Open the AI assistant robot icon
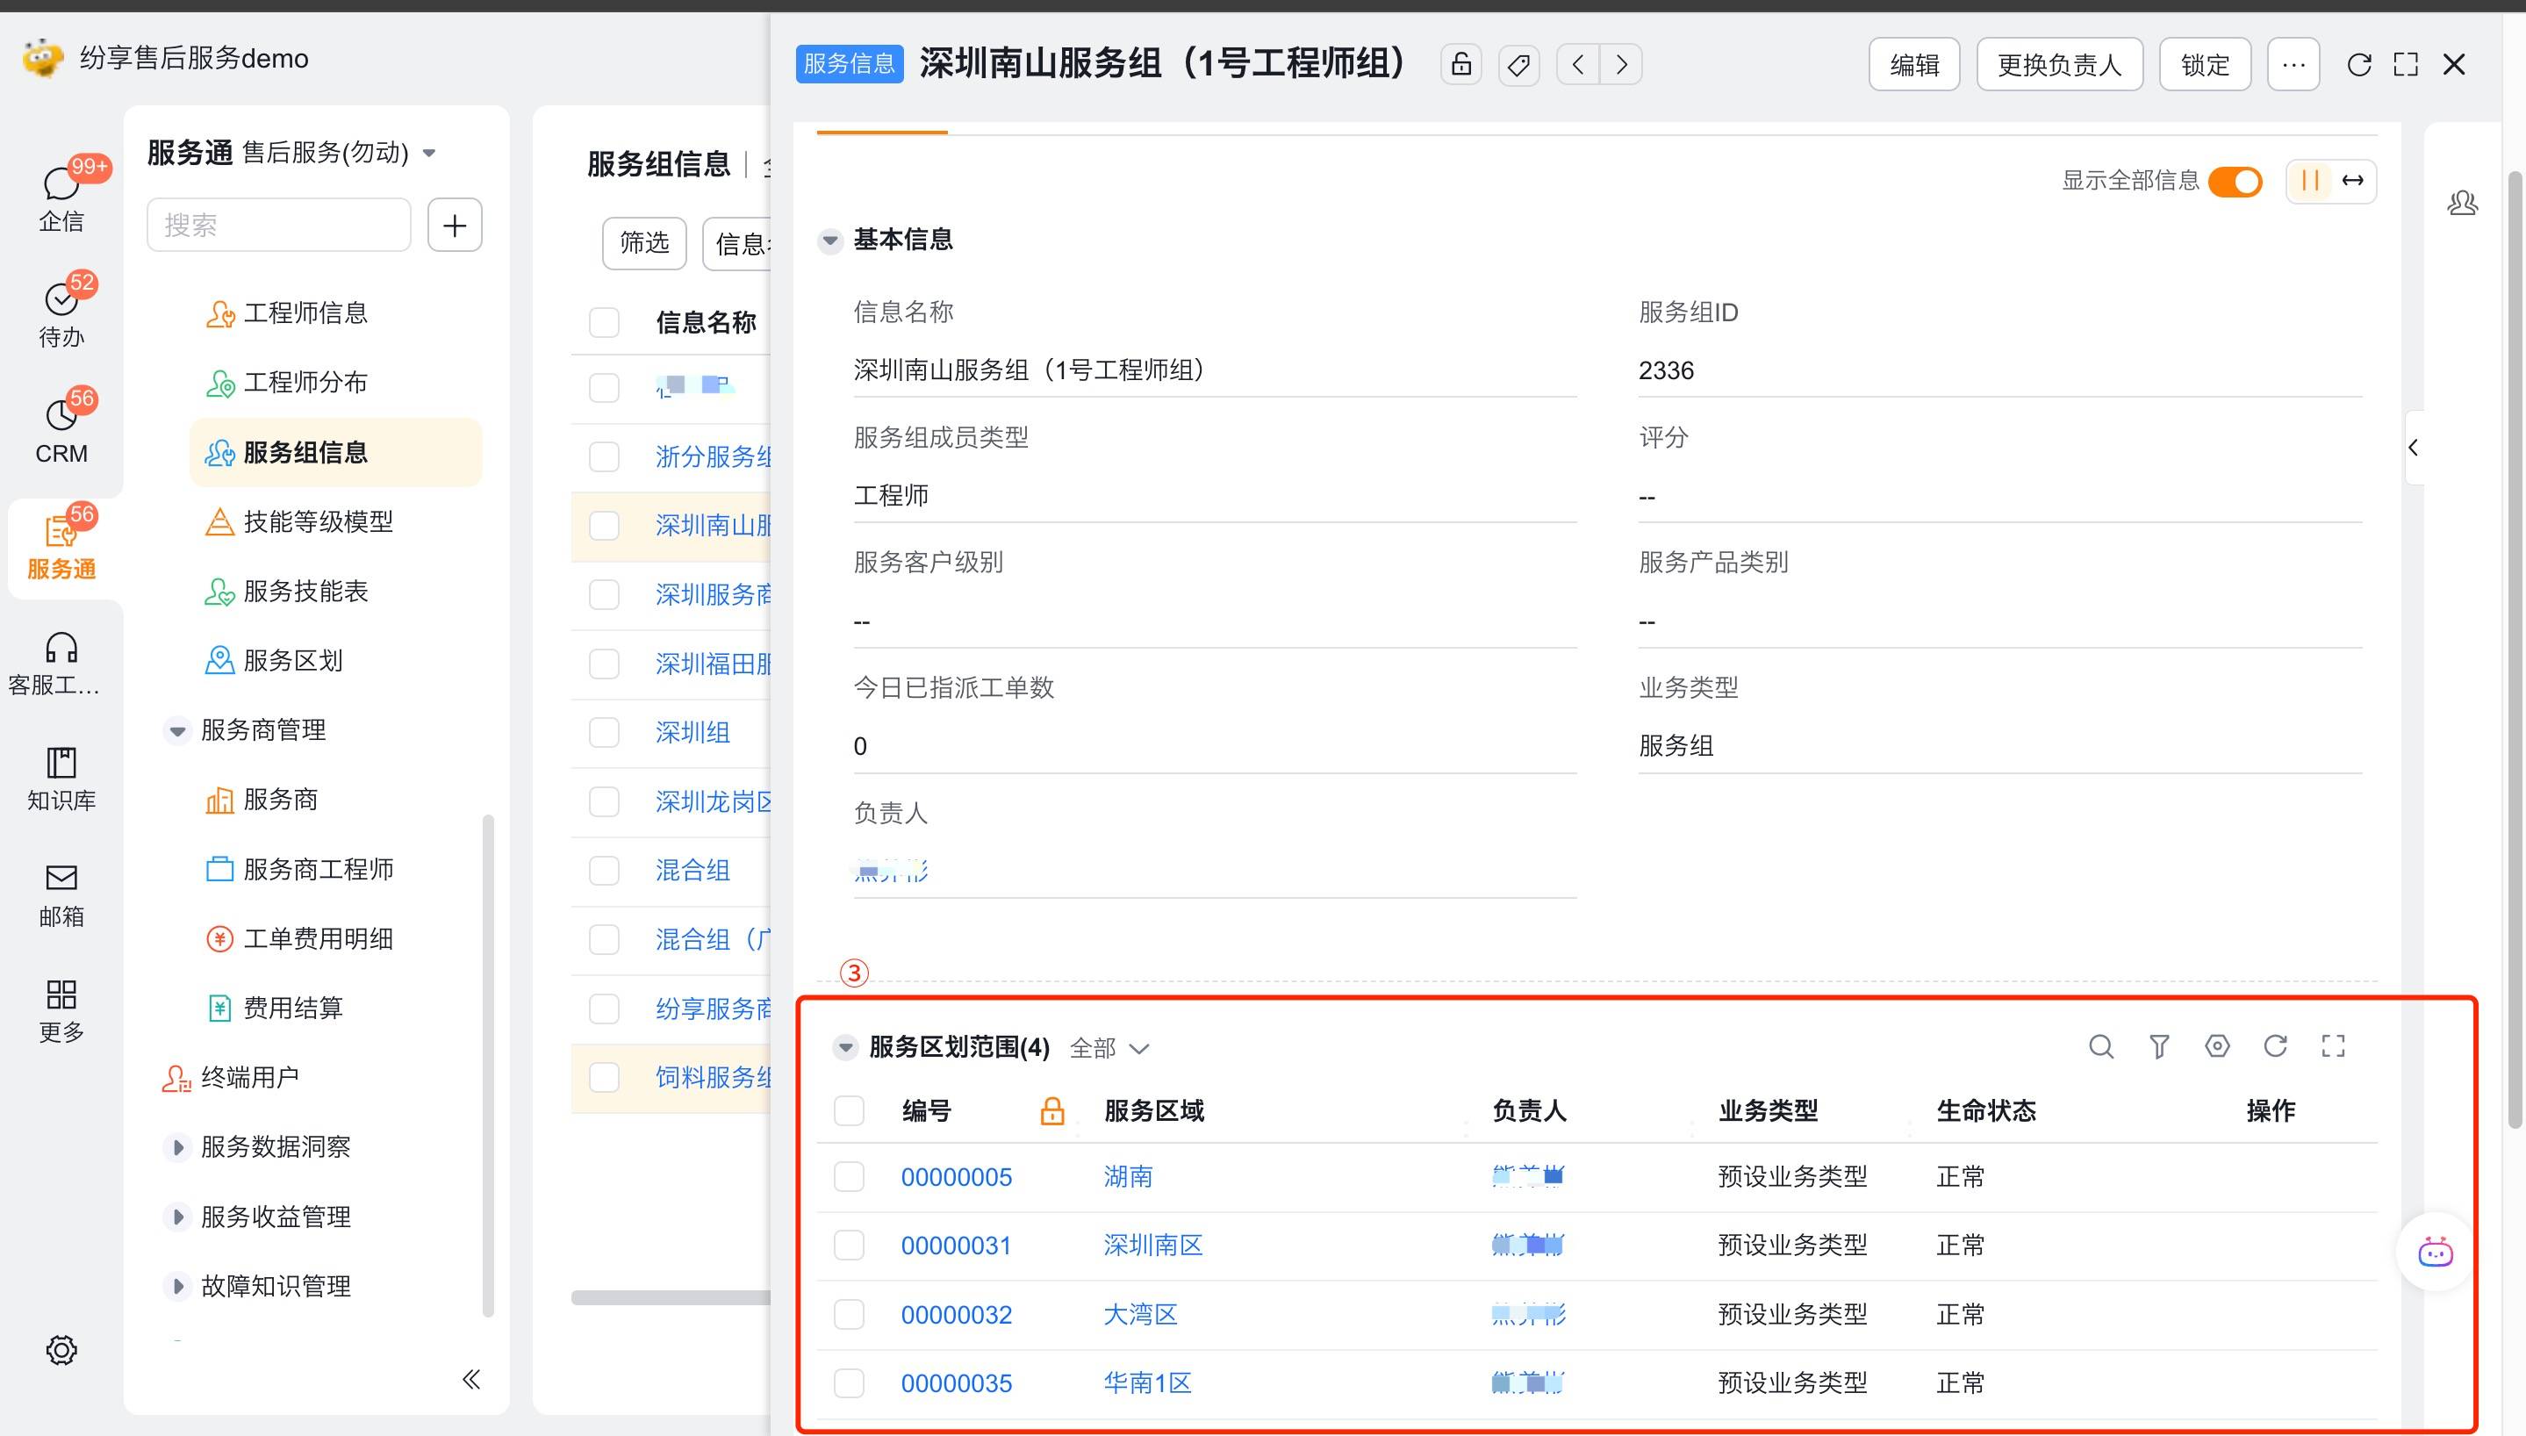This screenshot has width=2526, height=1436. [2435, 1253]
